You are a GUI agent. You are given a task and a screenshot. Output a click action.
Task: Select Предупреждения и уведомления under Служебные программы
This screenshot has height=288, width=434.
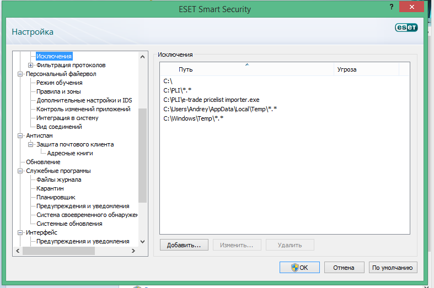click(83, 206)
